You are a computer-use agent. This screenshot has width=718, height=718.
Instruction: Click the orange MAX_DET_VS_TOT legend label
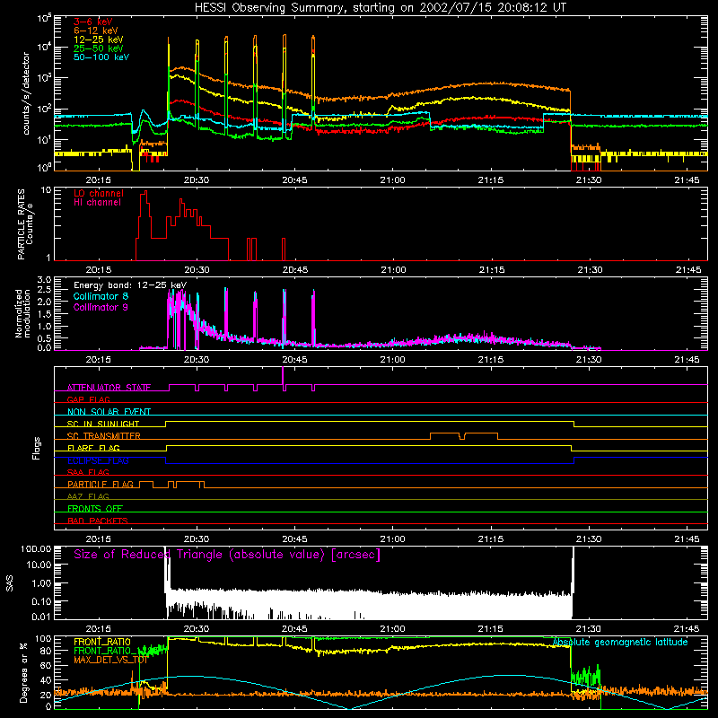pos(110,660)
